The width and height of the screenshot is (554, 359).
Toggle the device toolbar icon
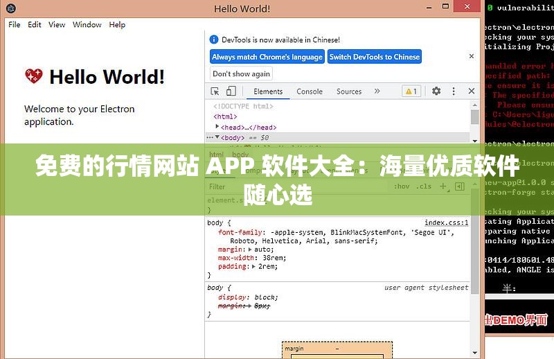231,91
